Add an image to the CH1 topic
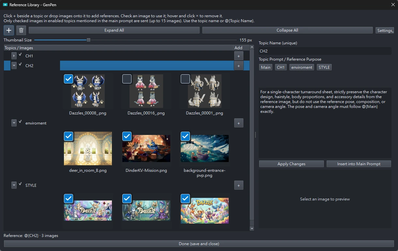Viewport: 398px width, 251px height. 238,56
